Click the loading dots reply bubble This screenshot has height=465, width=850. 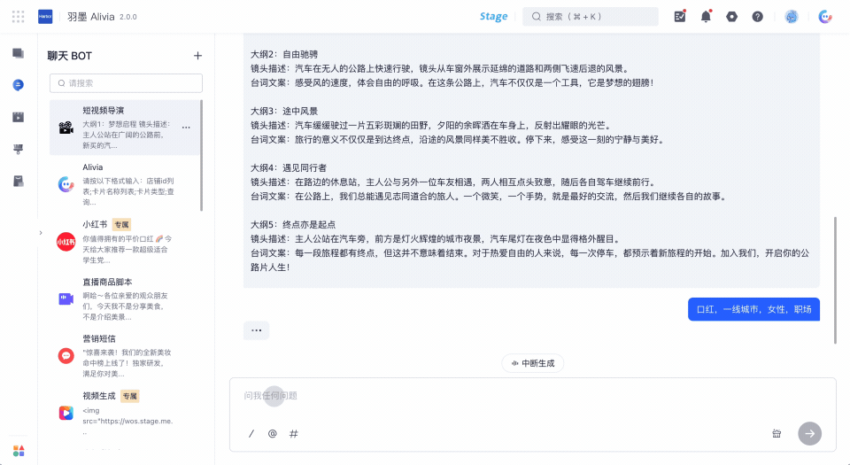click(257, 330)
